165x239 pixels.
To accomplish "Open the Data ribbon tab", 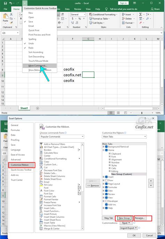I will click(67, 9).
